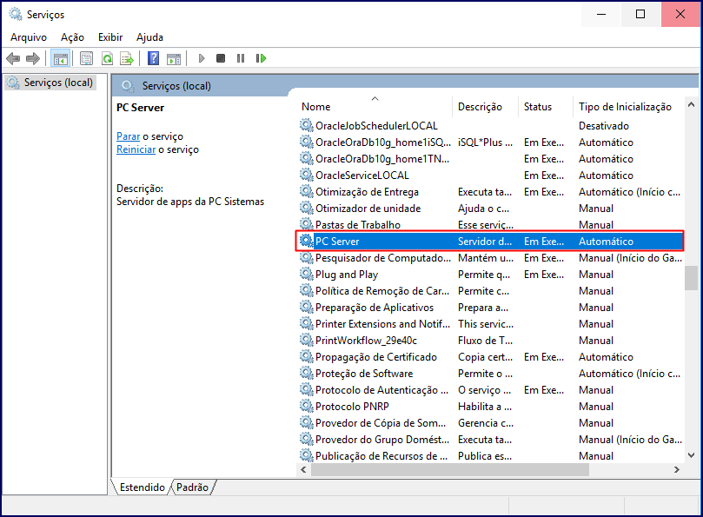The image size is (703, 517).
Task: Pause the service with the pause icon
Action: click(240, 58)
